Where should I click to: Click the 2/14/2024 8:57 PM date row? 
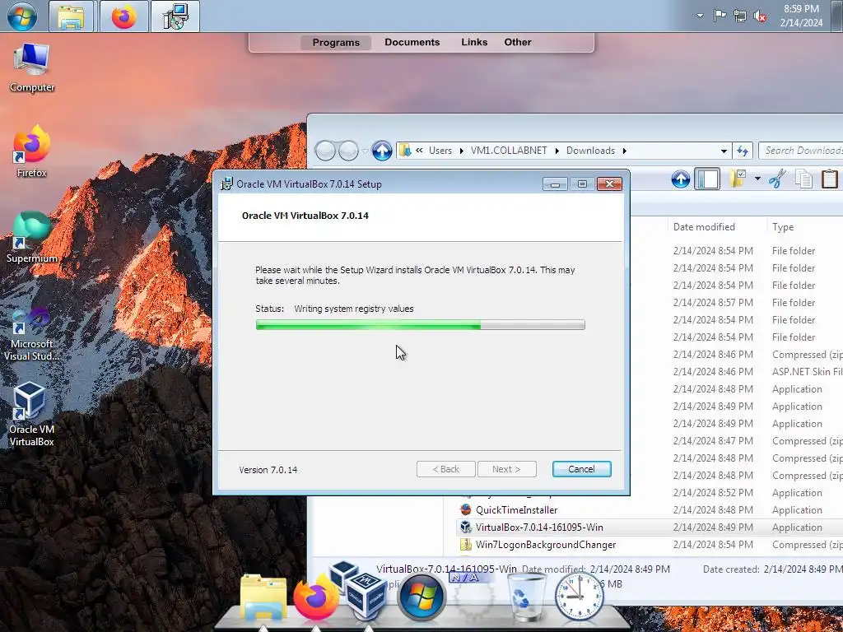(713, 303)
